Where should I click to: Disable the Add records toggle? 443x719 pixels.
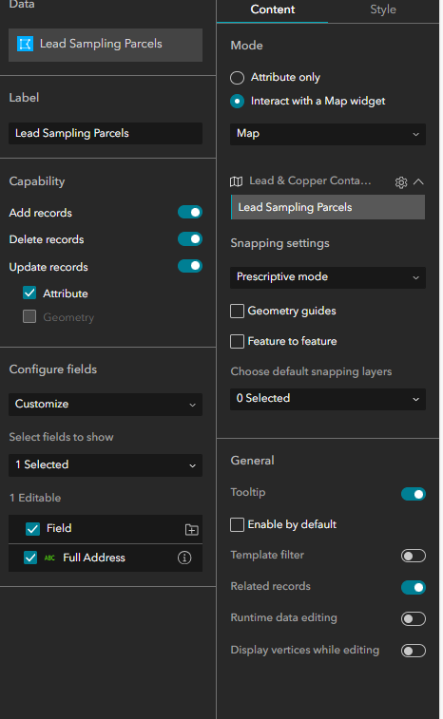coord(190,213)
